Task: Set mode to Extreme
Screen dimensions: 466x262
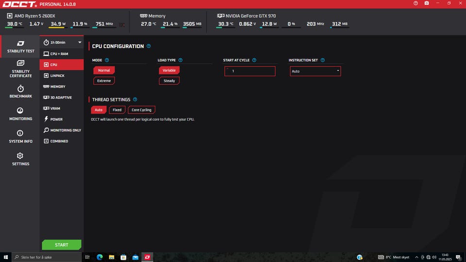Action: [x=104, y=81]
